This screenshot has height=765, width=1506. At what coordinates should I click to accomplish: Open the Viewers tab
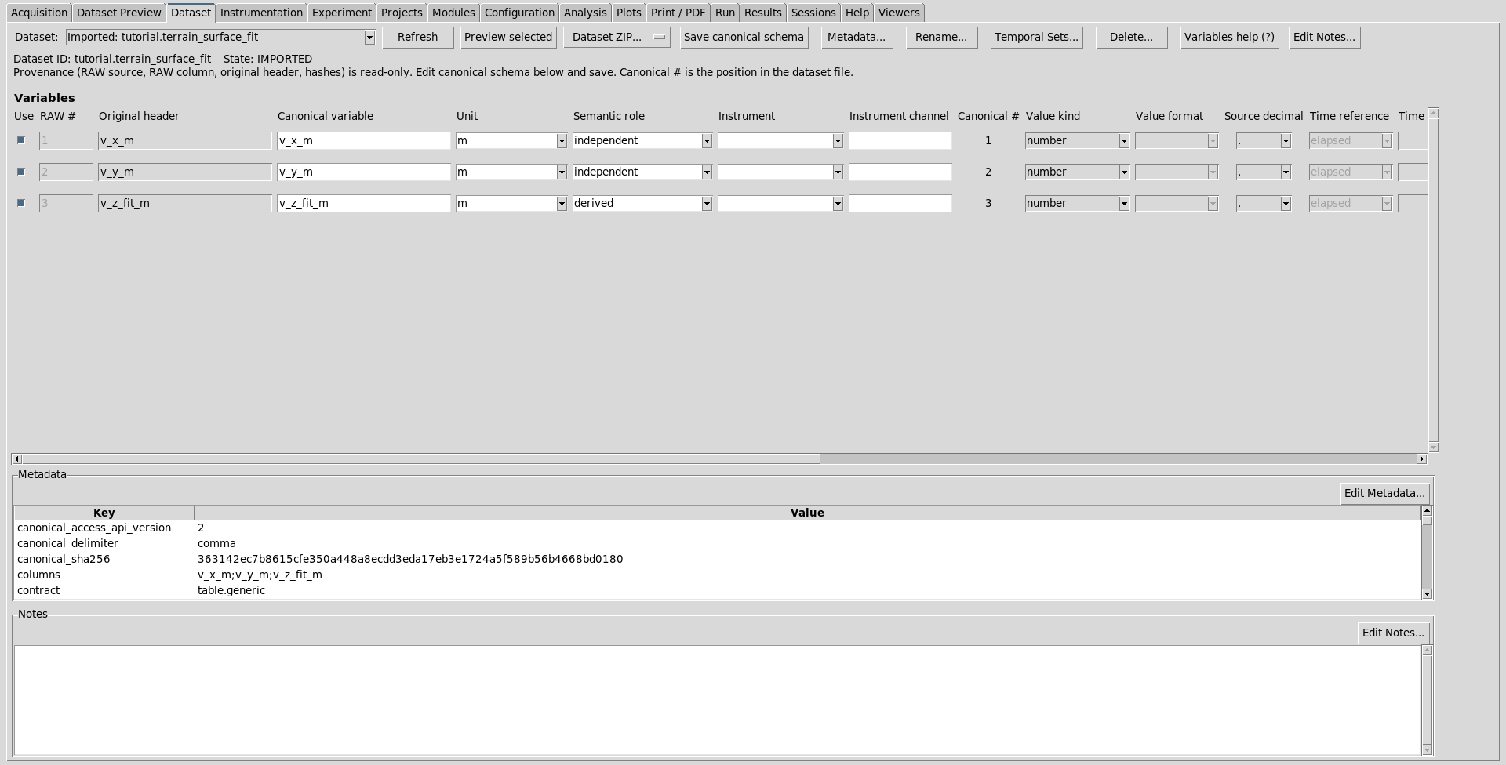(899, 13)
